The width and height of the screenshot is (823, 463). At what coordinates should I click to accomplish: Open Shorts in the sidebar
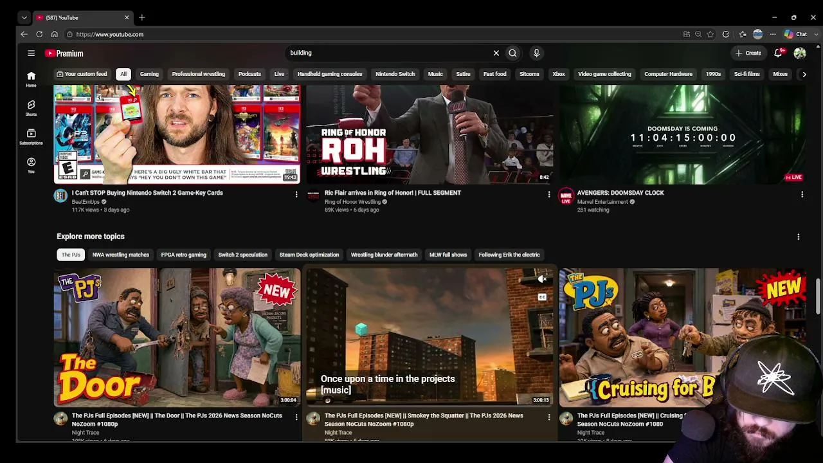click(x=31, y=108)
